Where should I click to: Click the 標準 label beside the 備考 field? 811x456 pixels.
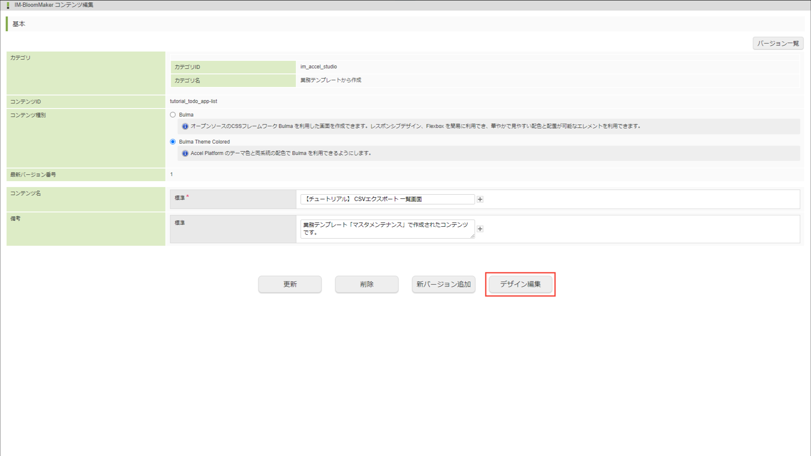[180, 223]
